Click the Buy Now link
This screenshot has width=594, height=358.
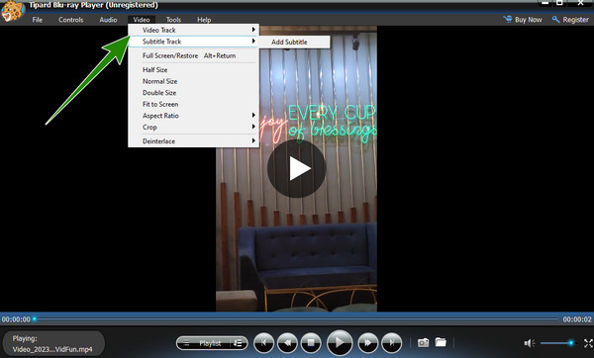pos(523,20)
